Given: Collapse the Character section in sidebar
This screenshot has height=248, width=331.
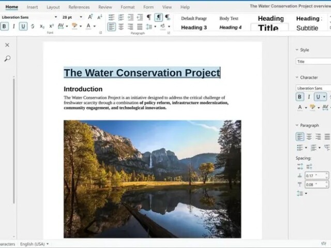Looking at the screenshot, I should point(297,78).
